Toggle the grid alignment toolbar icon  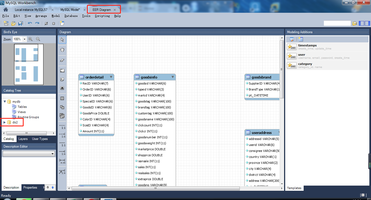click(x=46, y=23)
